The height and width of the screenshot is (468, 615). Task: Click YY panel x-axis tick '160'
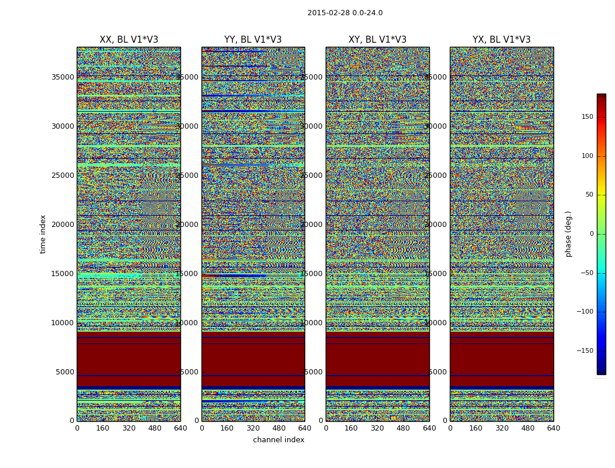[227, 428]
